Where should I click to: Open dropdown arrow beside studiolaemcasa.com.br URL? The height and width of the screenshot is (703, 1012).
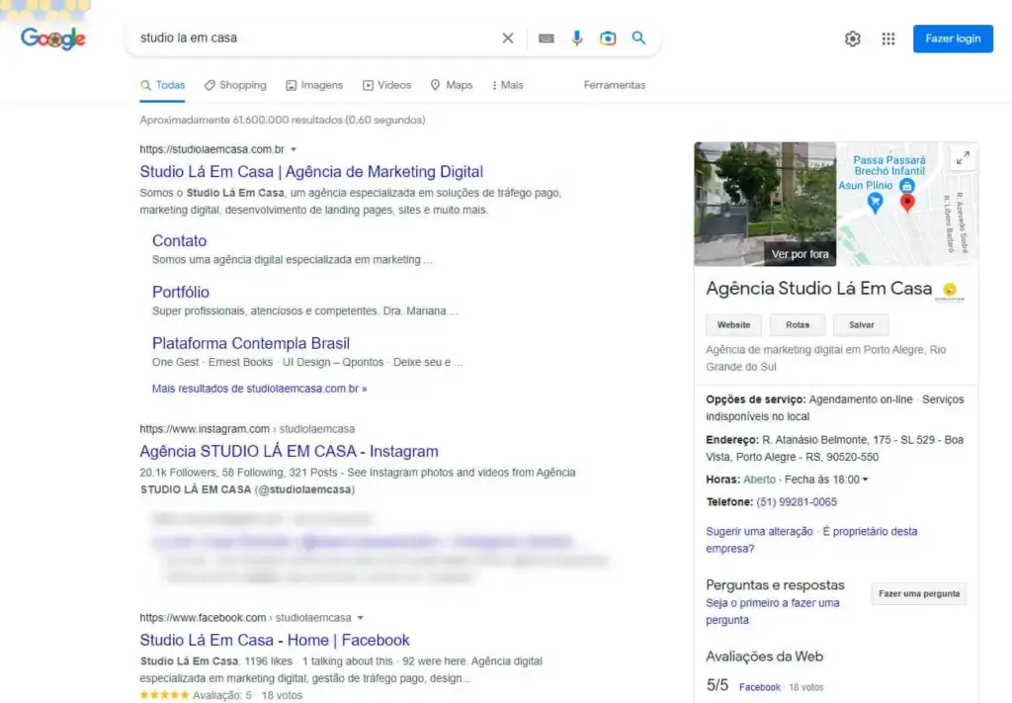[x=294, y=149]
